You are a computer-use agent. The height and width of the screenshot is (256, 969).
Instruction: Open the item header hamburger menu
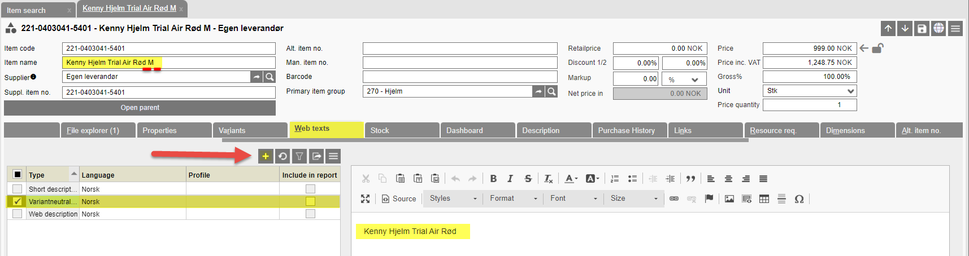(955, 28)
